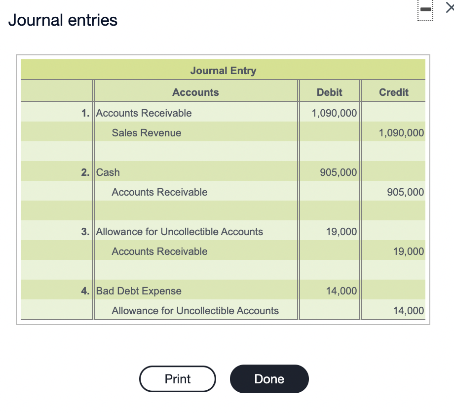
Task: Click the Accounts column header
Action: pos(195,92)
